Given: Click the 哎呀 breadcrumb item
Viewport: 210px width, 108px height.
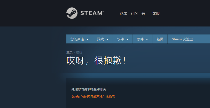Looking at the screenshot, I should pos(79,52).
